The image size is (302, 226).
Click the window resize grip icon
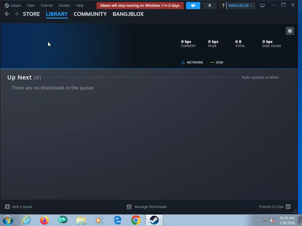(x=295, y=211)
